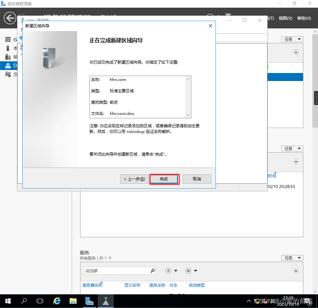Collapse the services filter panel chevron
The width and height of the screenshot is (318, 308).
pos(296,271)
